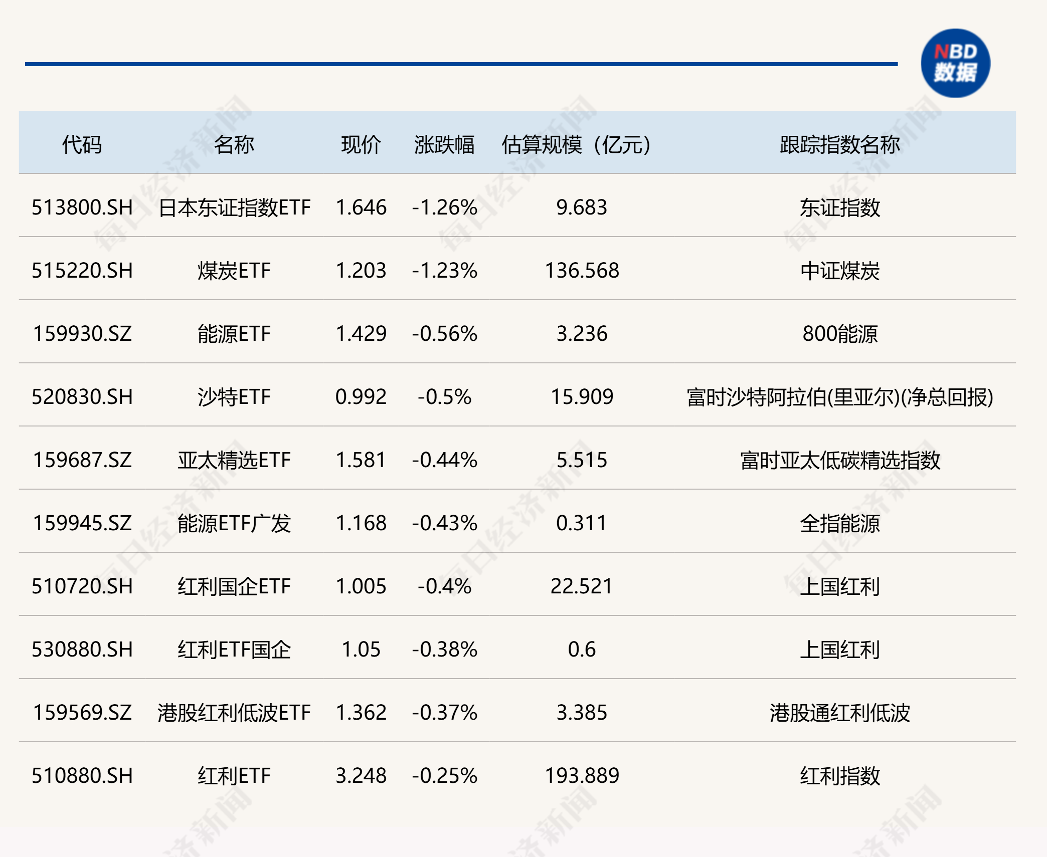The height and width of the screenshot is (857, 1047).
Task: Click the 富时沙特阿拉伯(里亚尔)(净总回报) cell
Action: (840, 397)
